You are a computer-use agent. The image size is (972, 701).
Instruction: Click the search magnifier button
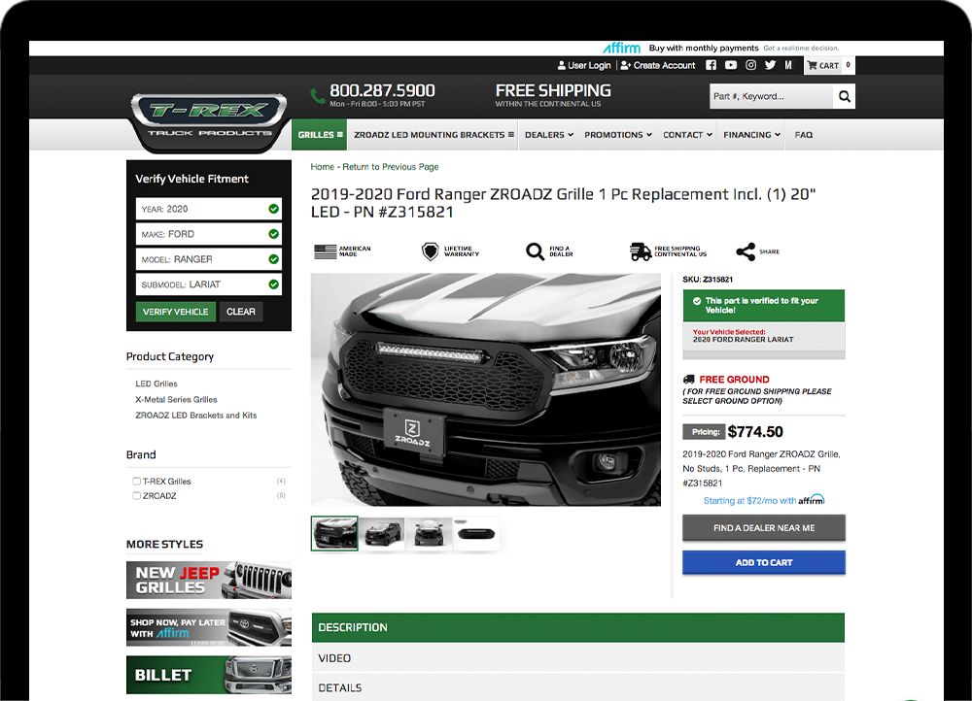click(x=844, y=96)
